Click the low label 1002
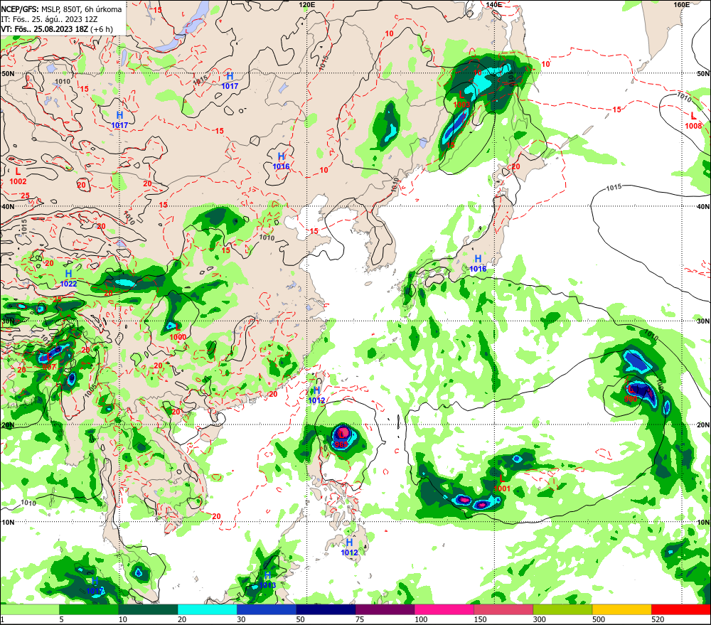 [18, 176]
